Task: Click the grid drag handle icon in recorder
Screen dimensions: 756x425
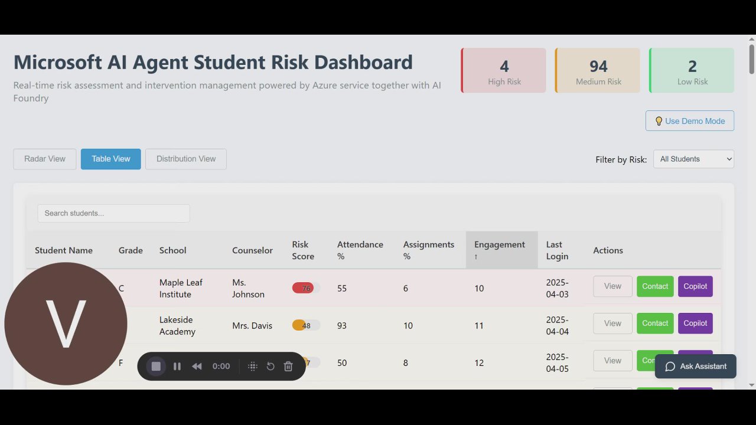Action: 253,367
